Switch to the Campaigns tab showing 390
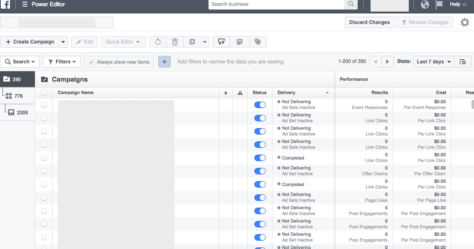The width and height of the screenshot is (474, 249). [17, 79]
